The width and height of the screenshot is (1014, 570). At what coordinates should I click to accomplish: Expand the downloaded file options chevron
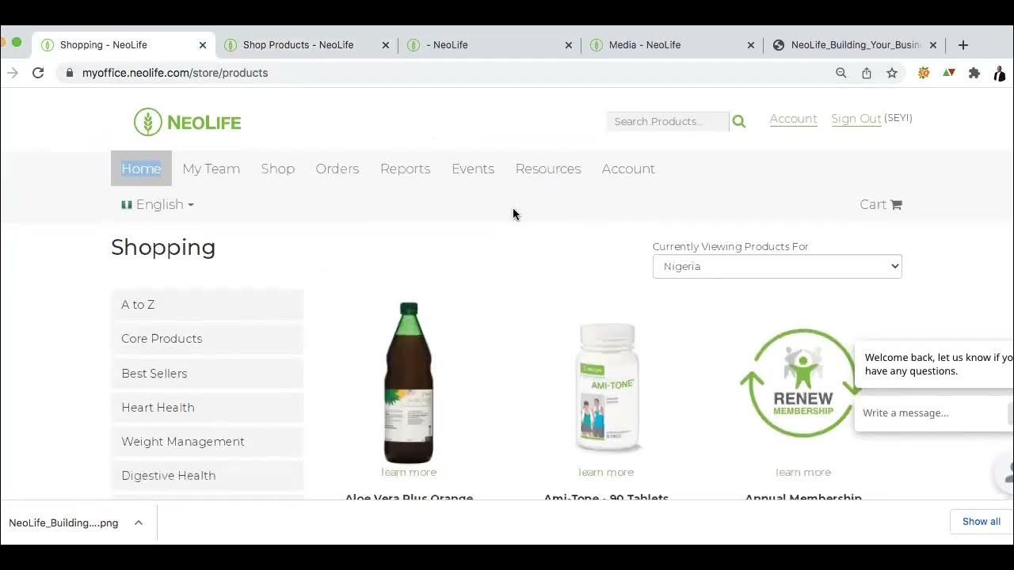point(139,522)
